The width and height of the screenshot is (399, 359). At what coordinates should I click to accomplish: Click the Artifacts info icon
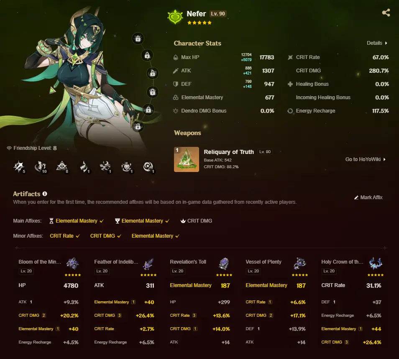45,194
